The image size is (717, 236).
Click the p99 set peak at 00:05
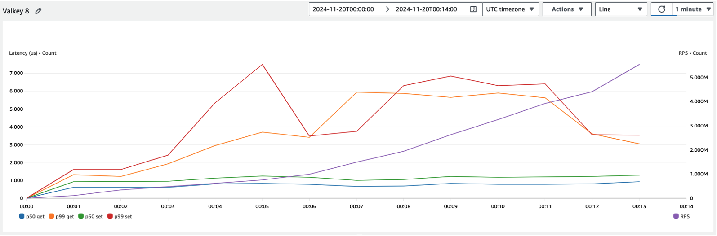(262, 65)
